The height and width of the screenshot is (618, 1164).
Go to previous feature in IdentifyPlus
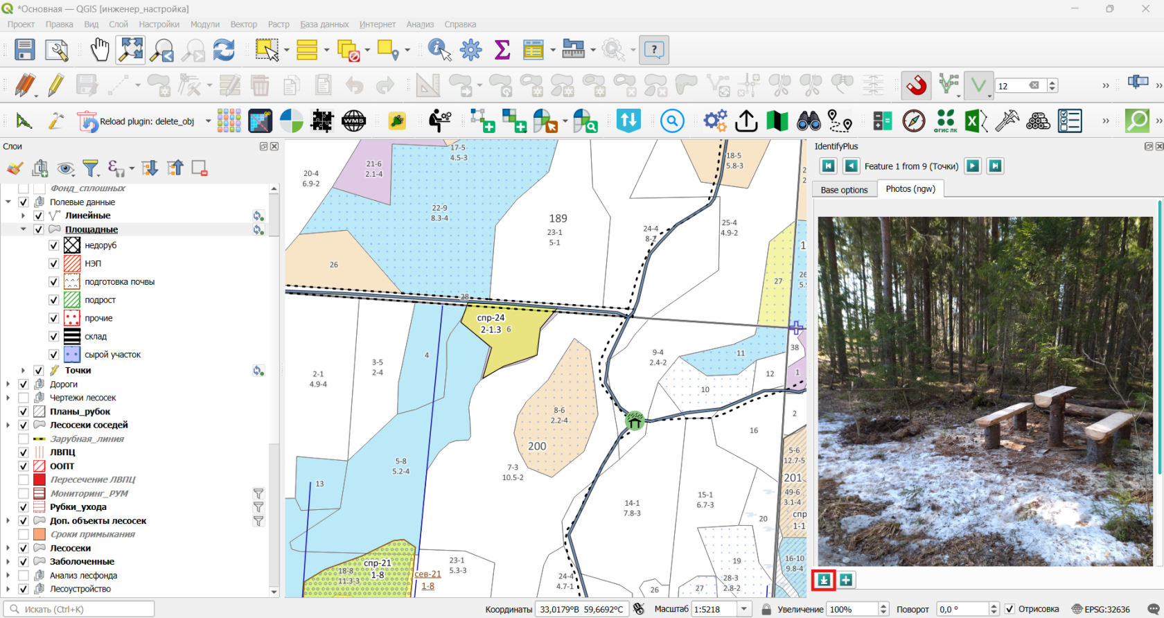point(851,166)
